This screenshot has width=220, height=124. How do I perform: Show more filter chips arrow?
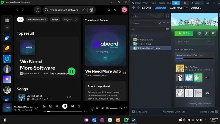76,20
